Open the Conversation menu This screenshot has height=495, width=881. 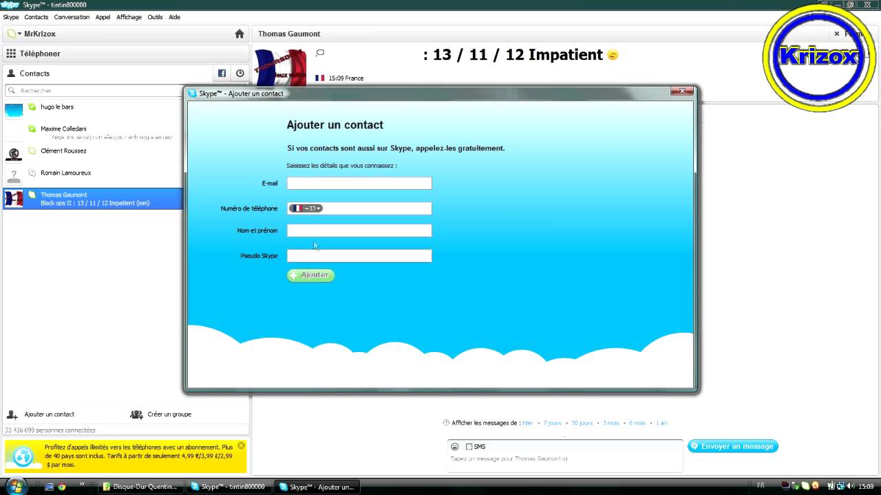pos(72,17)
